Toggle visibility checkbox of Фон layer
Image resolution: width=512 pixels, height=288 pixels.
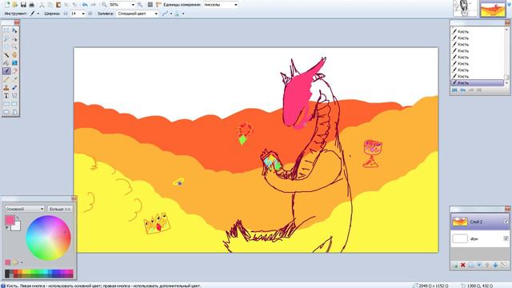tap(506, 238)
